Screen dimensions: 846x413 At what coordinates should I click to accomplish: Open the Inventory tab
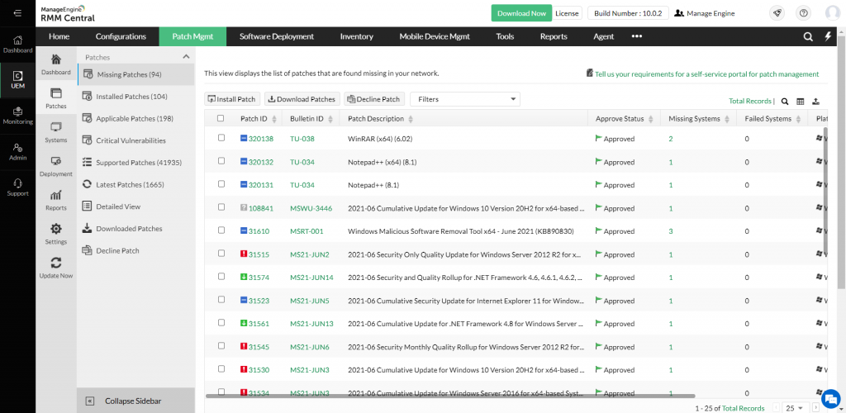(x=357, y=36)
